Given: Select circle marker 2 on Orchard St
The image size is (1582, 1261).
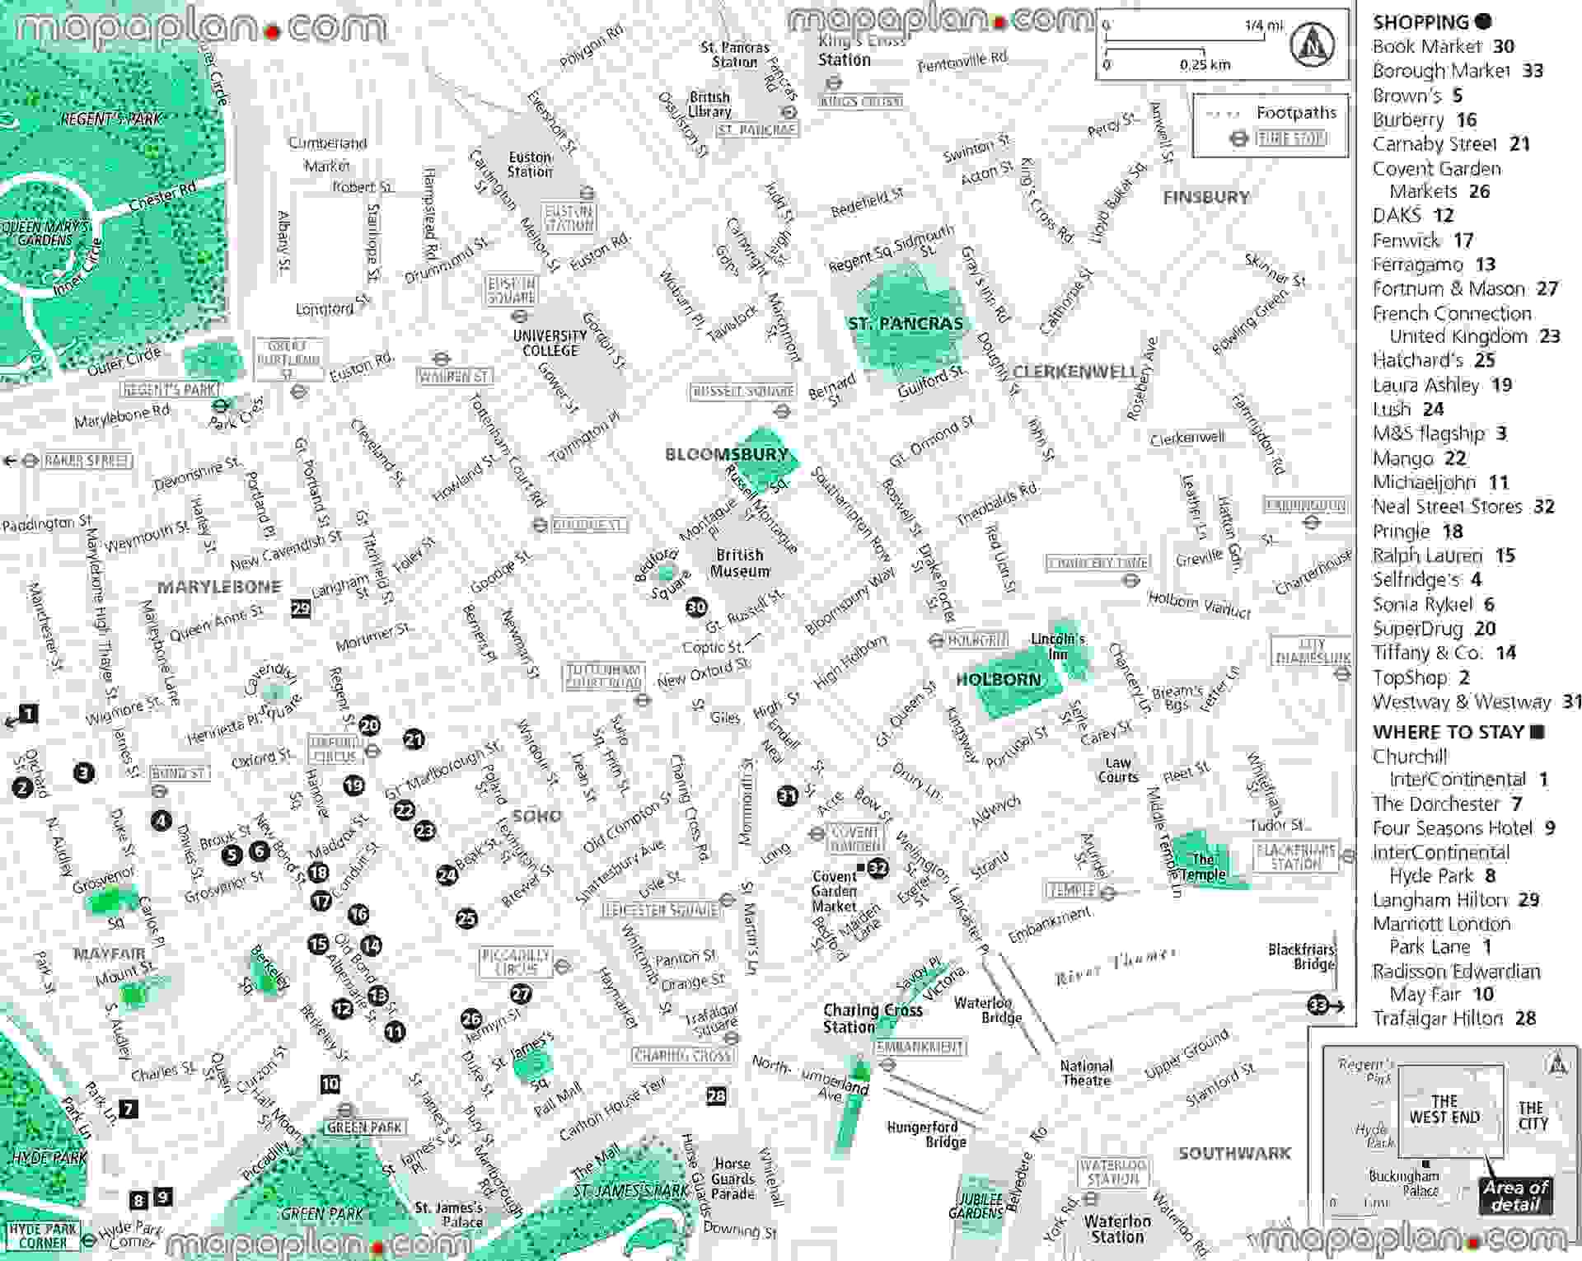Looking at the screenshot, I should 23,788.
